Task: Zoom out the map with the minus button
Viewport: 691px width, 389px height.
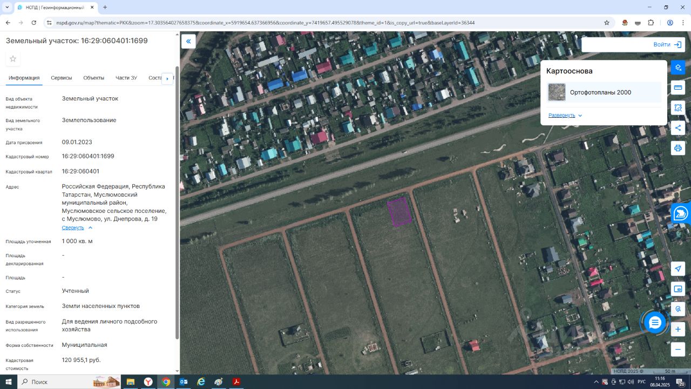Action: click(x=678, y=350)
